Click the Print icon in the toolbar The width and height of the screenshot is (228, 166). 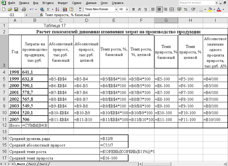tap(23, 9)
